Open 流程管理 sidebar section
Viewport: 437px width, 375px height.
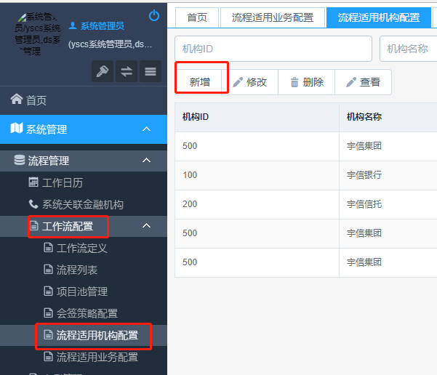(84, 161)
